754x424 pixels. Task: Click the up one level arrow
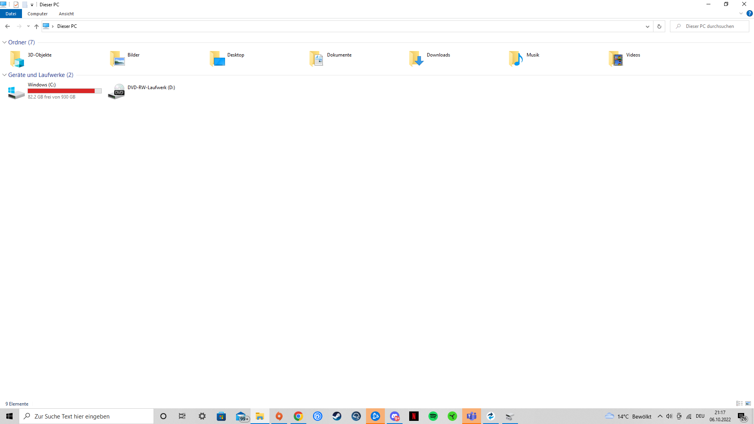point(37,26)
